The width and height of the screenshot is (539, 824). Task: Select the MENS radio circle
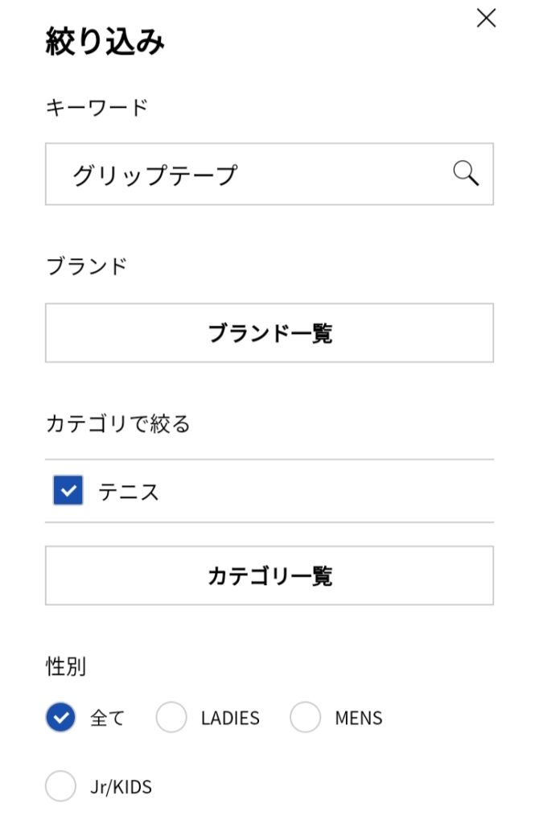[305, 717]
